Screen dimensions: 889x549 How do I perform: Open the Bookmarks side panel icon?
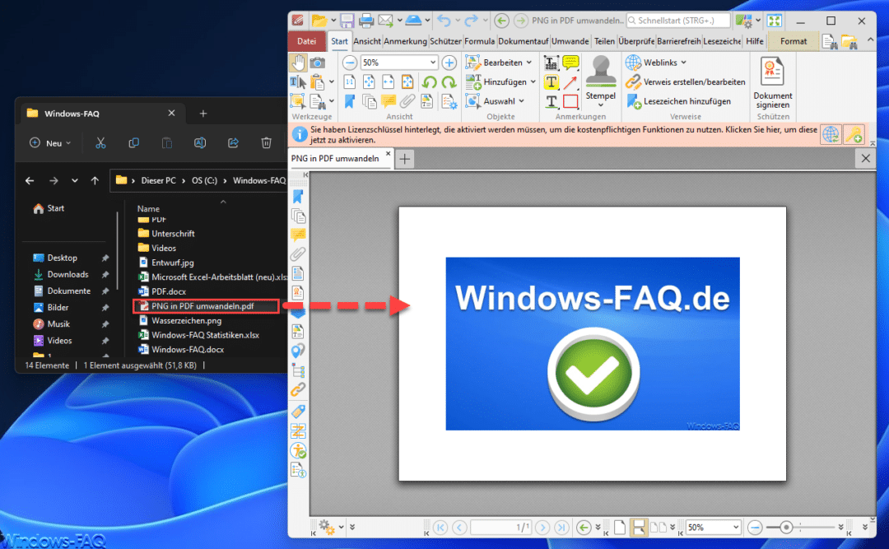tap(298, 197)
